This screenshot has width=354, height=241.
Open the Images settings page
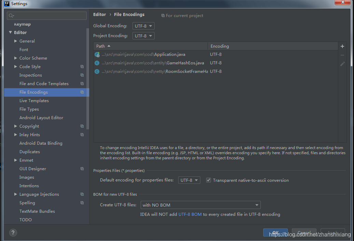point(27,177)
